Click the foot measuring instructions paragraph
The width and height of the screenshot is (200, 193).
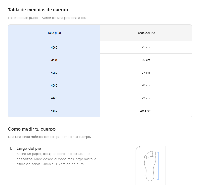click(56, 159)
